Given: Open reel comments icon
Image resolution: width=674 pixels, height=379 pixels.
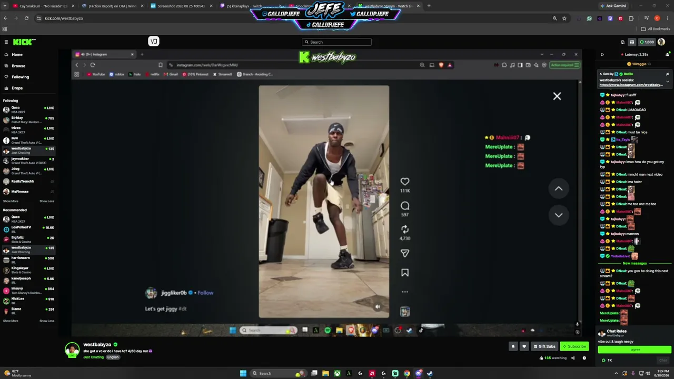Looking at the screenshot, I should pos(405,206).
